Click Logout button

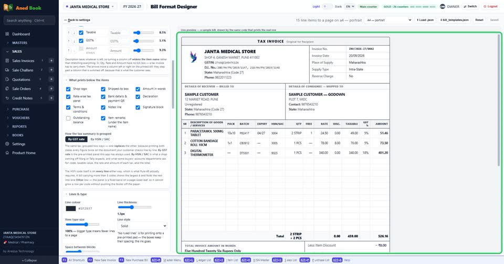click(490, 6)
